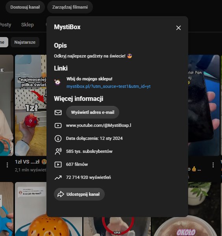Close the MystiBox about dialog

[x=178, y=28]
